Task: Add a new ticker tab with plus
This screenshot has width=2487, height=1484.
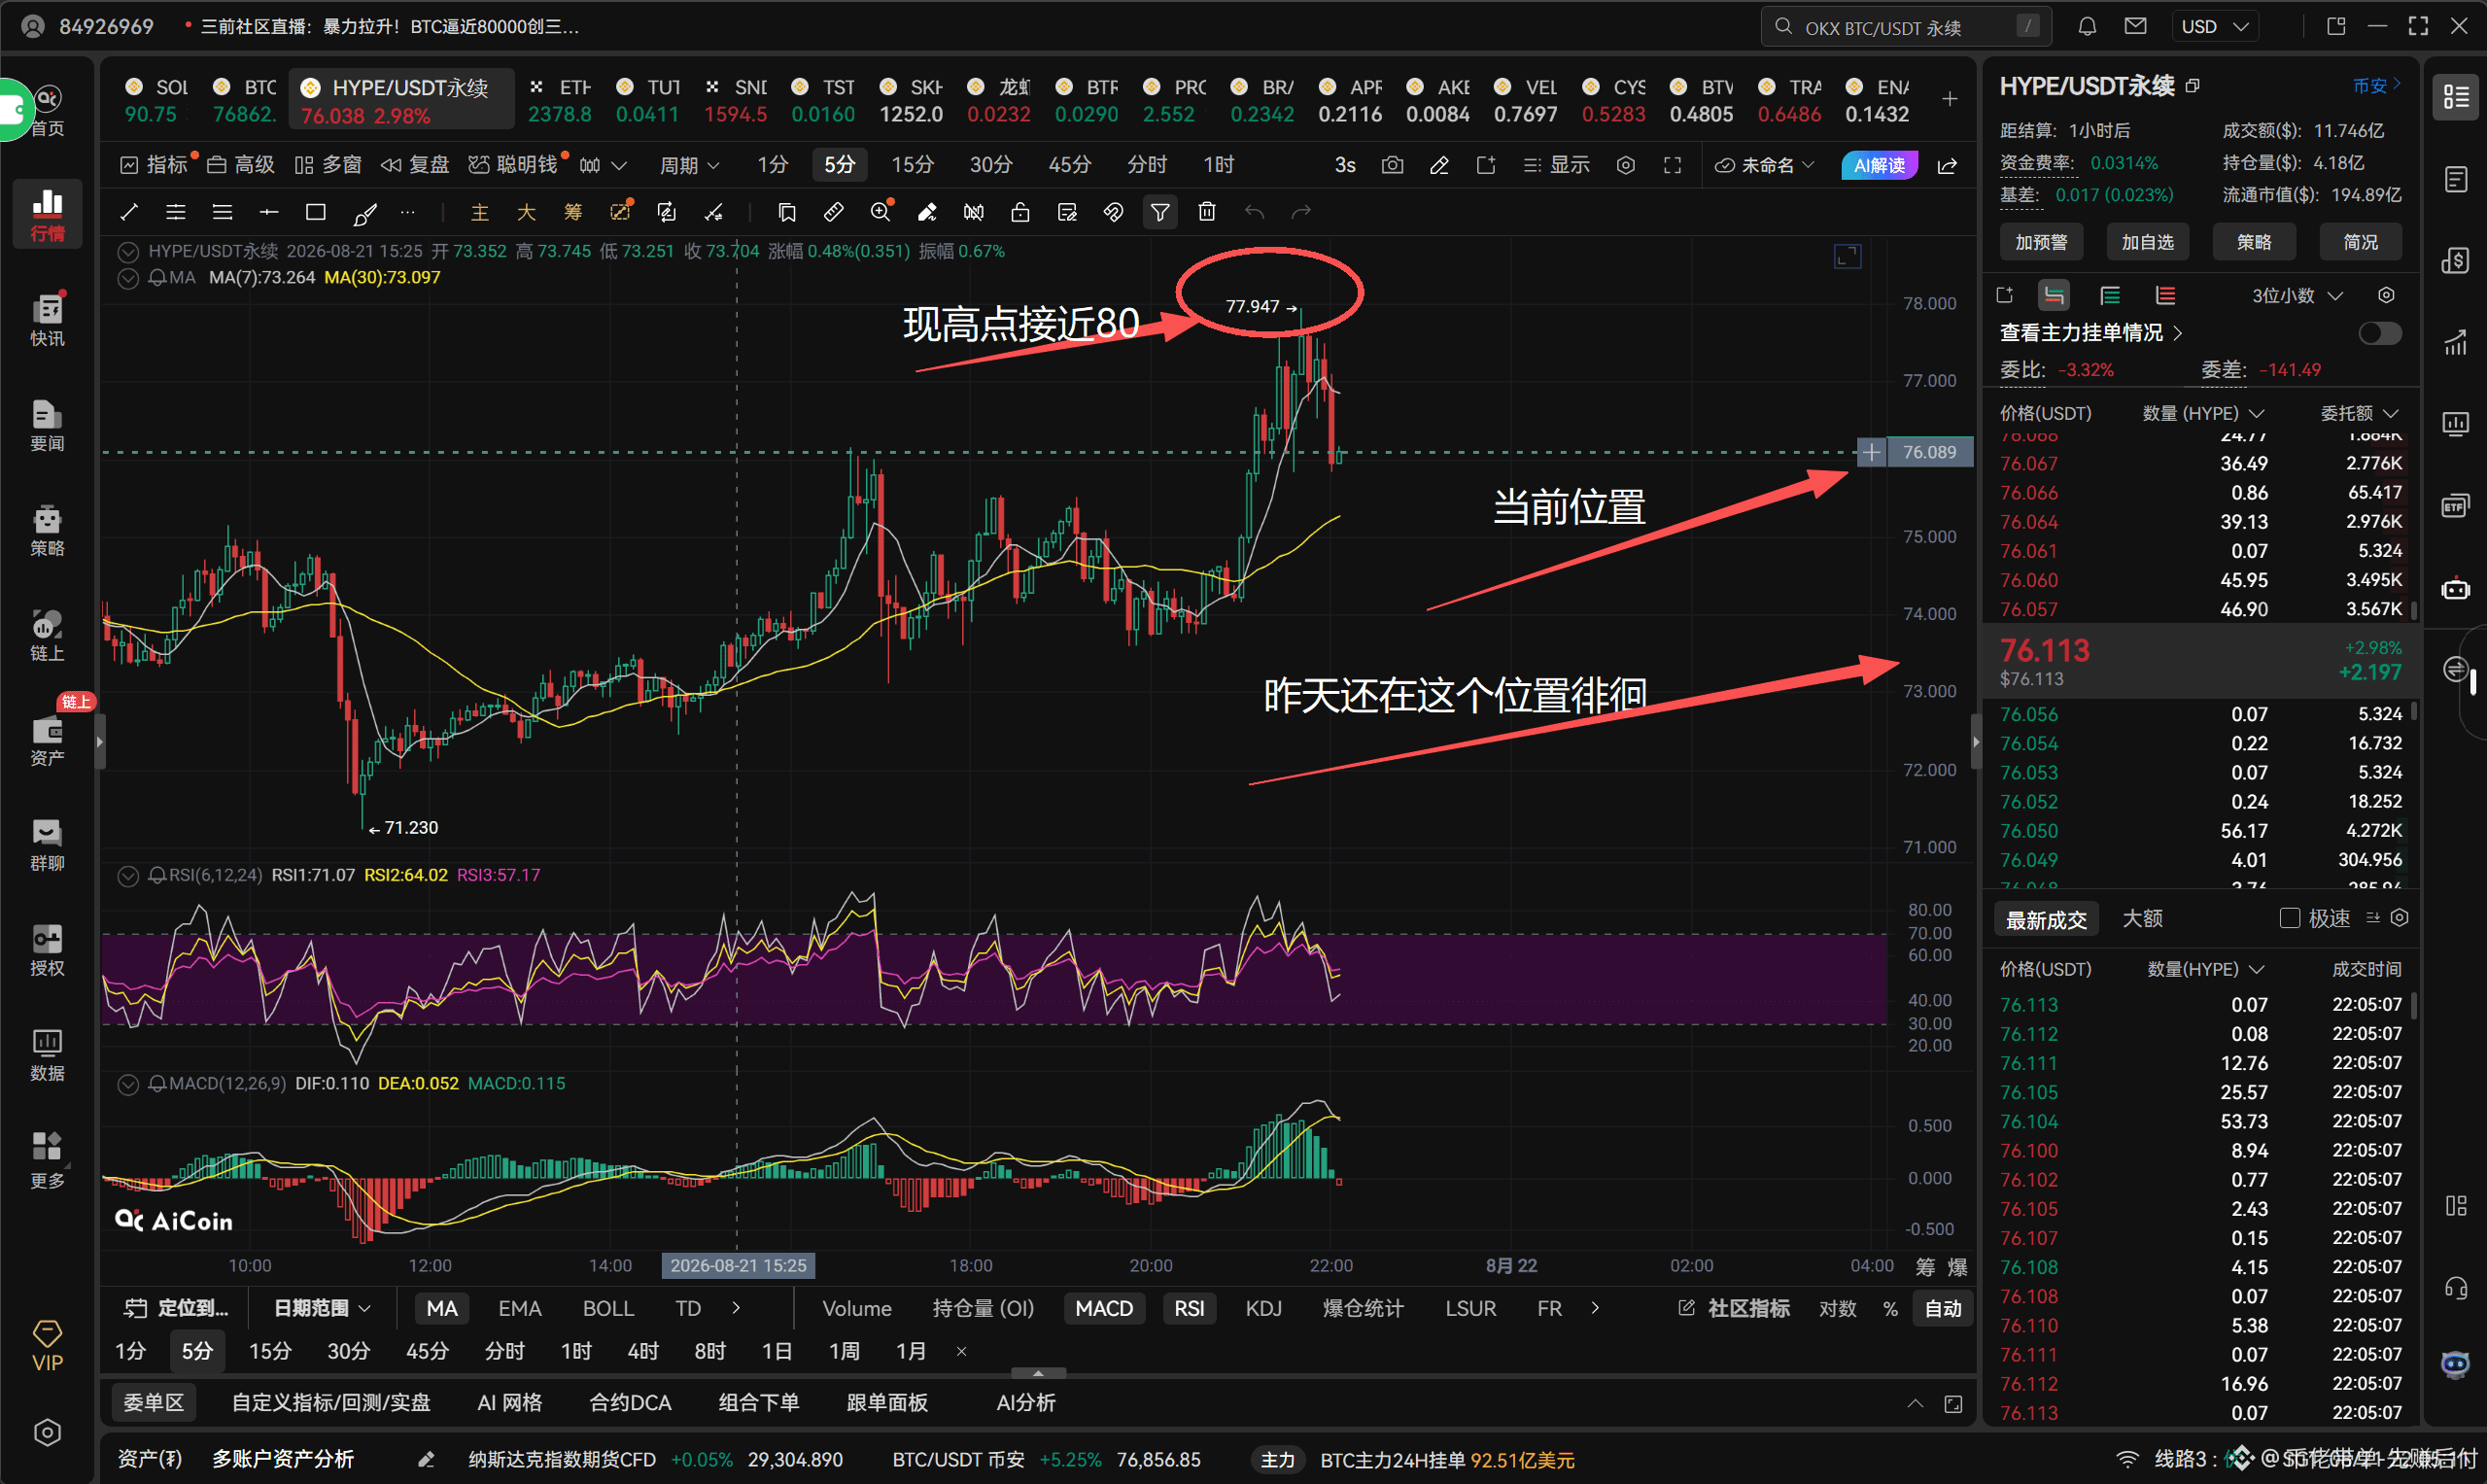Action: [1949, 99]
